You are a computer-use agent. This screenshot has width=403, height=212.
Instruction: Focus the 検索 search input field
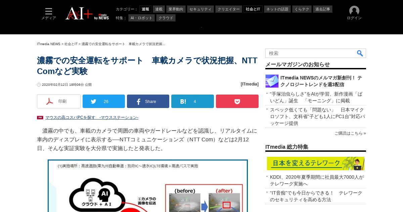[311, 53]
